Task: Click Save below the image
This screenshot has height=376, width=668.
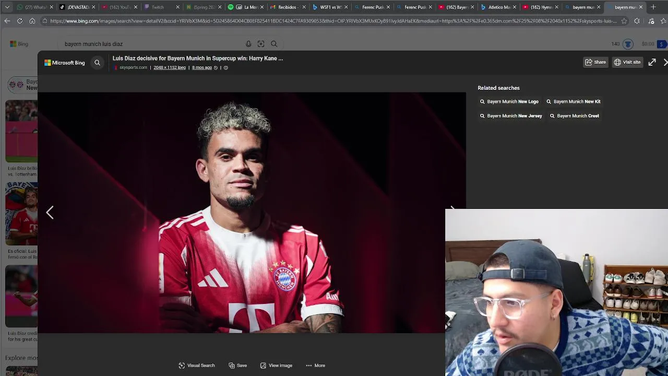Action: pos(238,366)
